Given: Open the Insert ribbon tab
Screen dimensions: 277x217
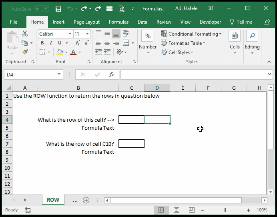Looking at the screenshot, I should tap(58, 22).
